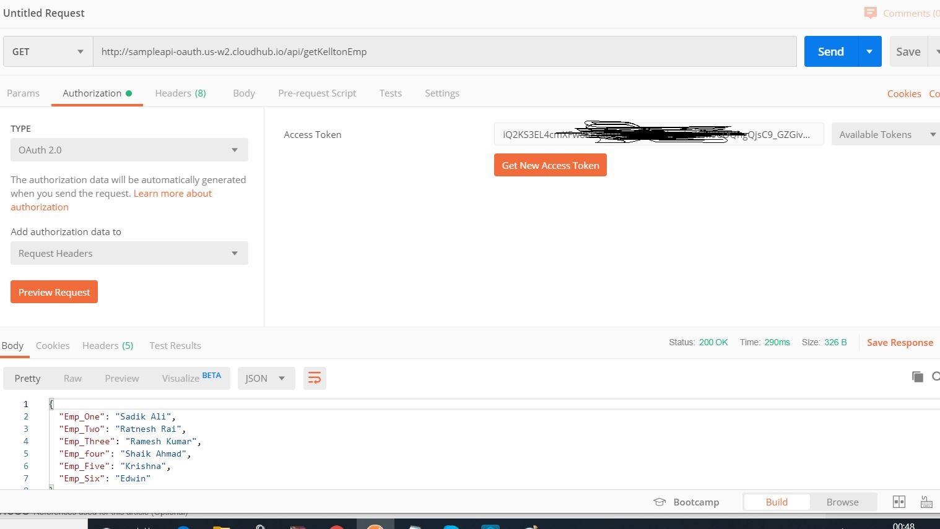The image size is (940, 529).
Task: Open the JSON response format dropdown
Action: pos(266,378)
